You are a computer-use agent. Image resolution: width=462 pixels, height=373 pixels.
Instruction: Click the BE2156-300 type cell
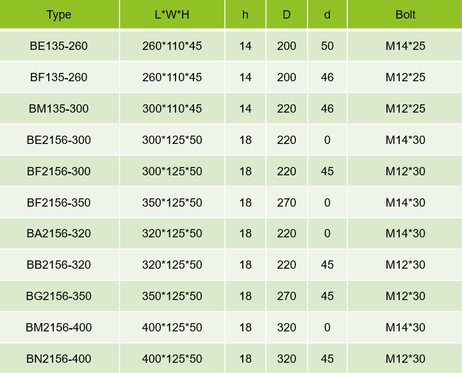pos(59,139)
